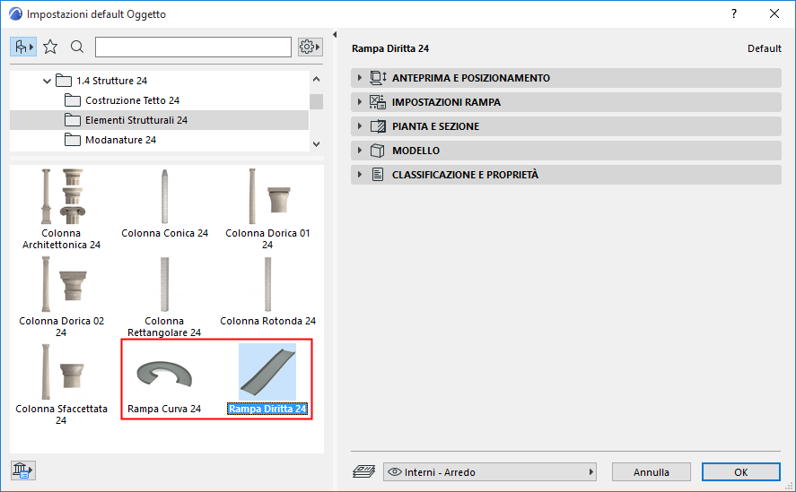The height and width of the screenshot is (492, 796).
Task: Click the Modello cube icon
Action: pos(377,151)
